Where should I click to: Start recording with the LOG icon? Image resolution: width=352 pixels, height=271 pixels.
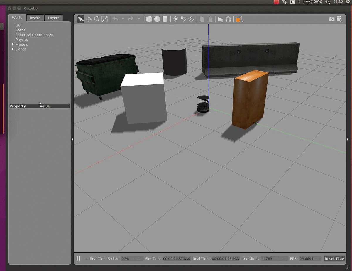(x=340, y=19)
